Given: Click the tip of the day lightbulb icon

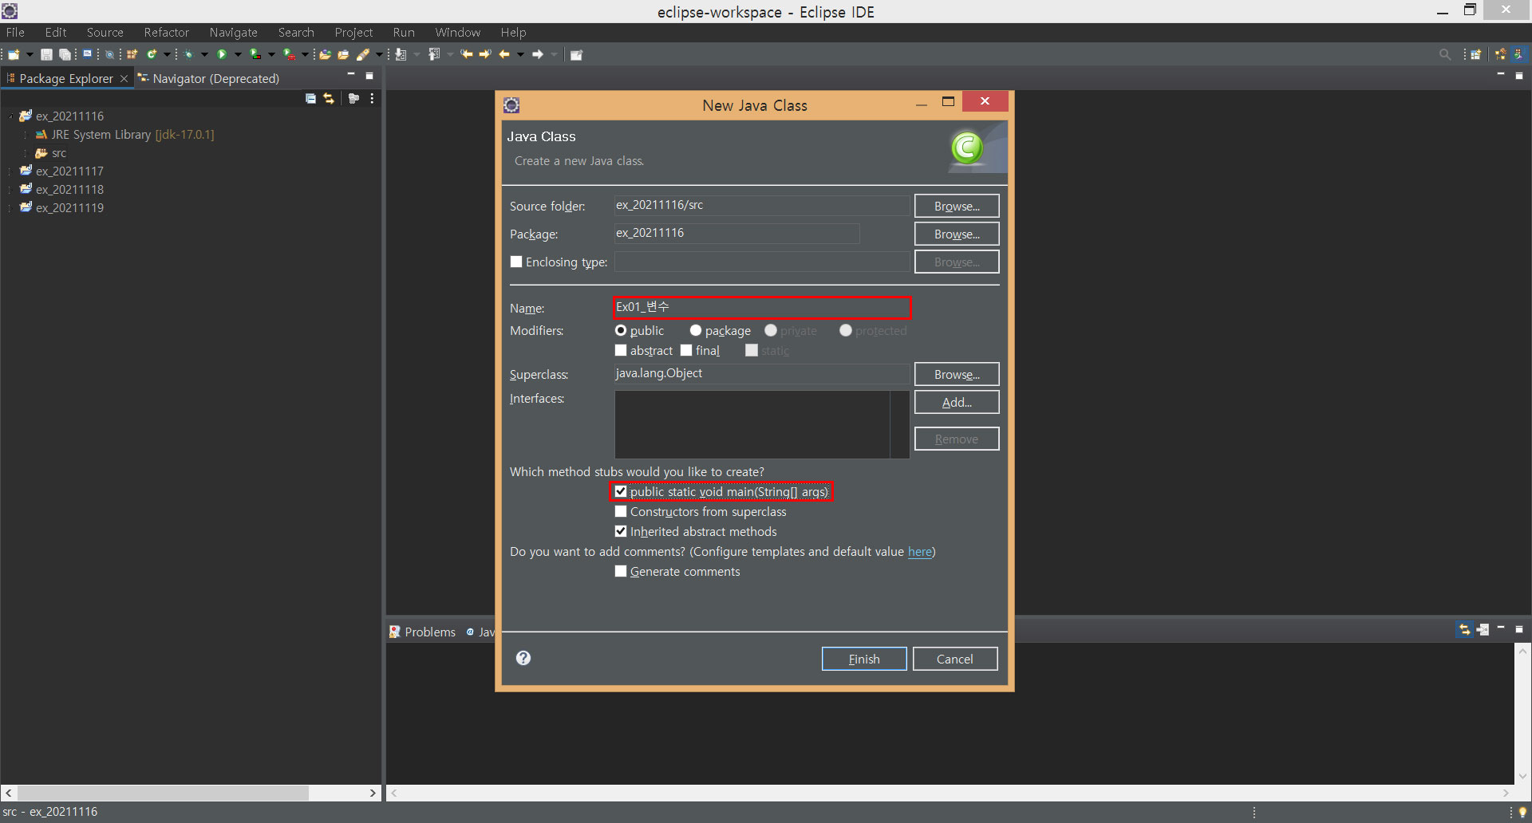Looking at the screenshot, I should [x=1522, y=812].
